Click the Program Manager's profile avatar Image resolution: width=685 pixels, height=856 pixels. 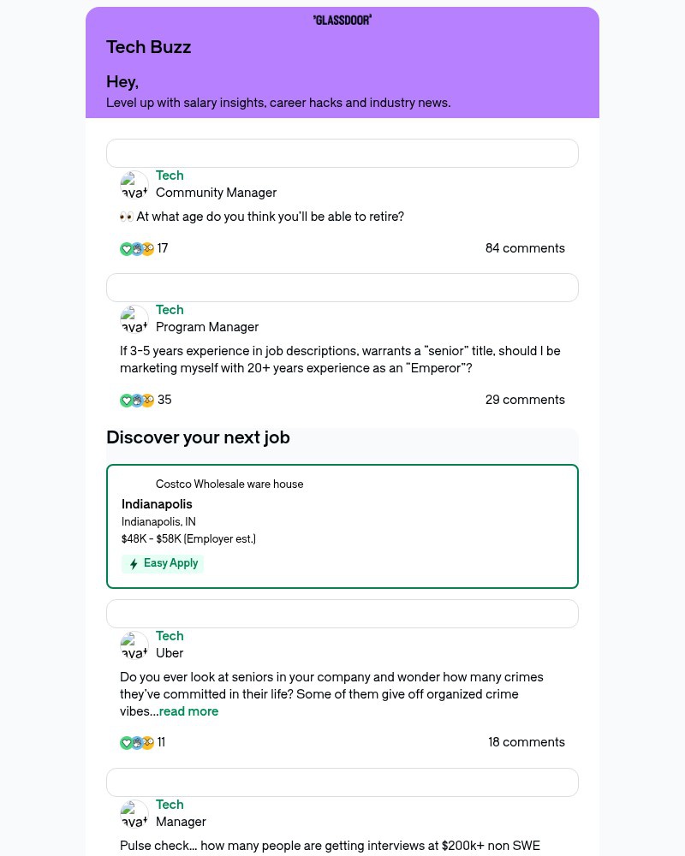(x=134, y=318)
